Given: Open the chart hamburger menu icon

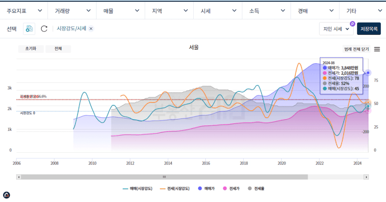Looking at the screenshot, I should (377, 49).
